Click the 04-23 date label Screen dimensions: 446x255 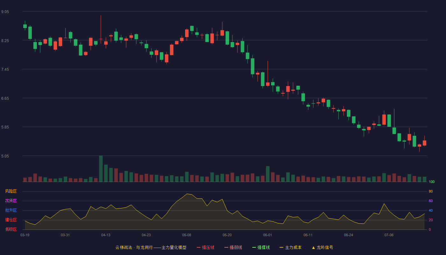pos(146,235)
